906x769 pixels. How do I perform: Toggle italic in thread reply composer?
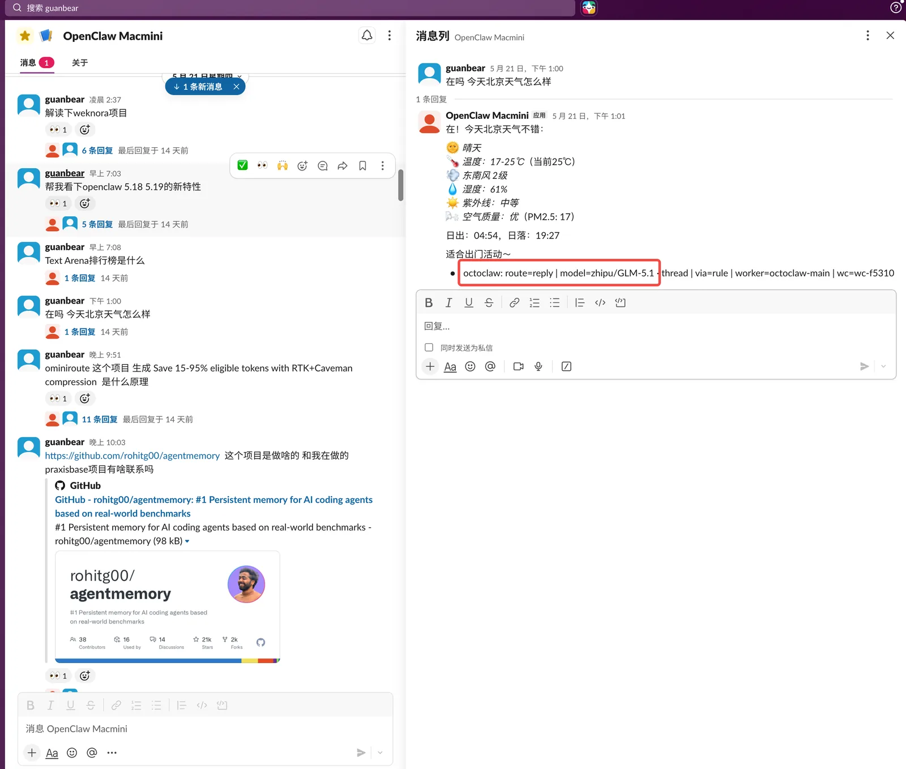tap(448, 302)
